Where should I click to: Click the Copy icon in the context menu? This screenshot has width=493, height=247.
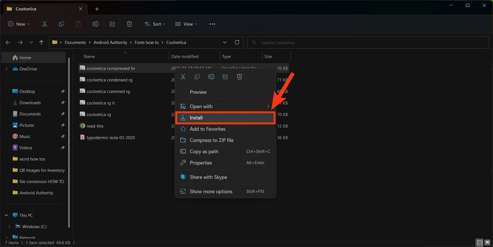197,77
